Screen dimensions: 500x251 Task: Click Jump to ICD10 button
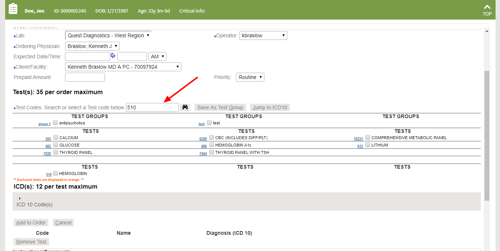(x=270, y=107)
